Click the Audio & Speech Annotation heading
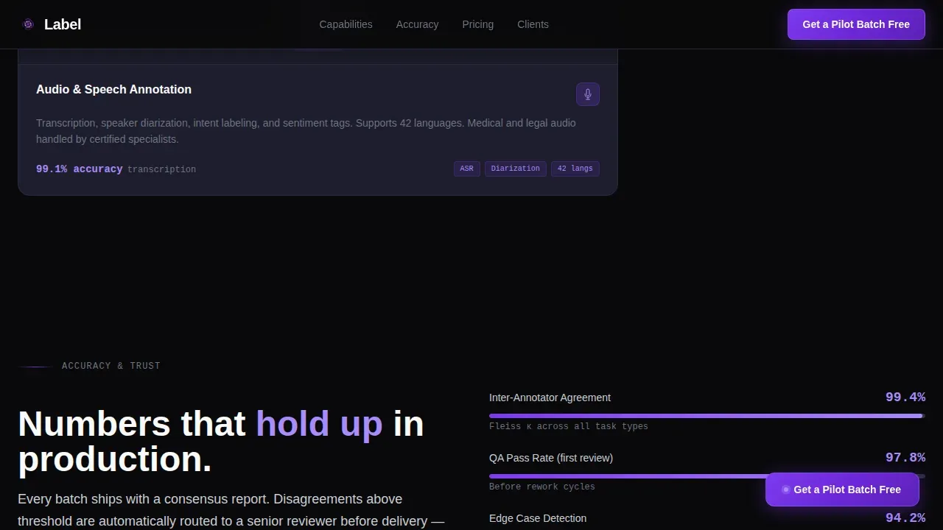 (113, 89)
